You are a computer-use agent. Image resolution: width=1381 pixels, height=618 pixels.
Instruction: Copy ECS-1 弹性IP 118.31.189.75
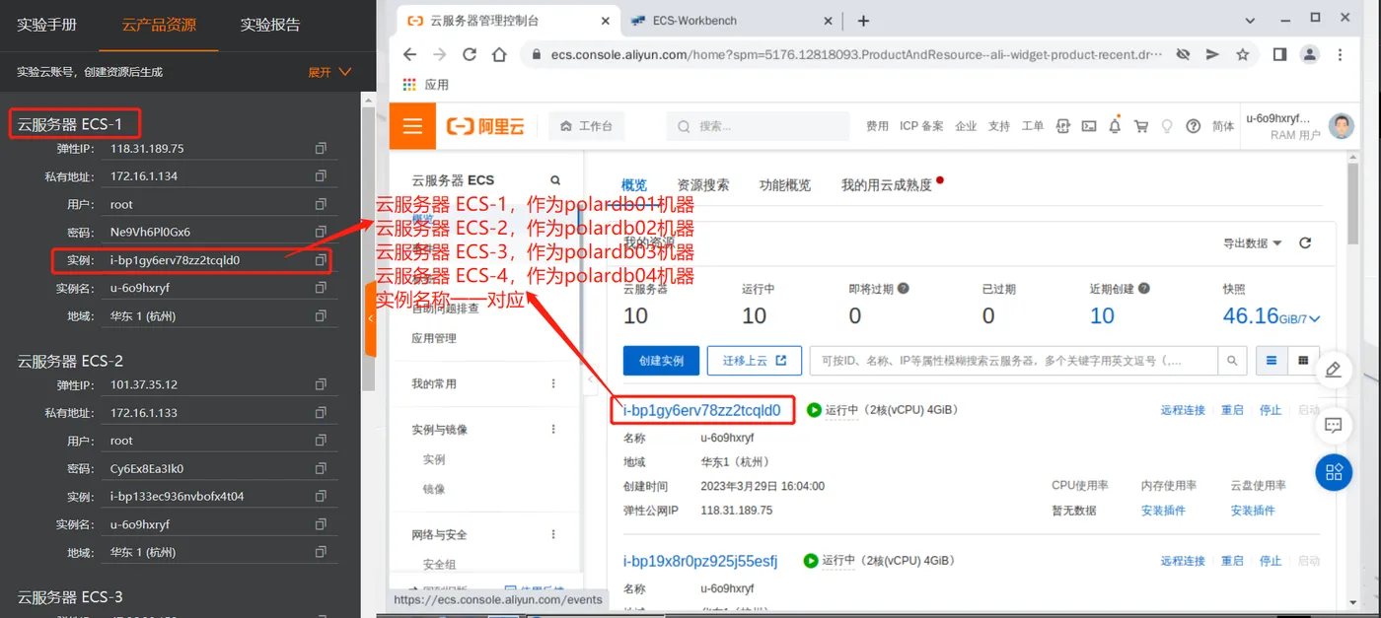[x=321, y=149]
